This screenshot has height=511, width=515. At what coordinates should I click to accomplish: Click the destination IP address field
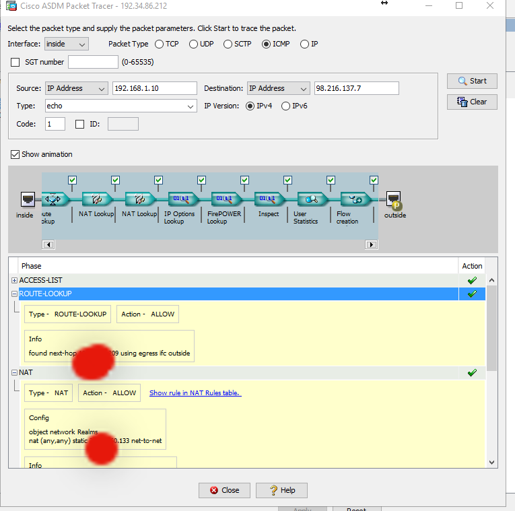[x=357, y=88]
